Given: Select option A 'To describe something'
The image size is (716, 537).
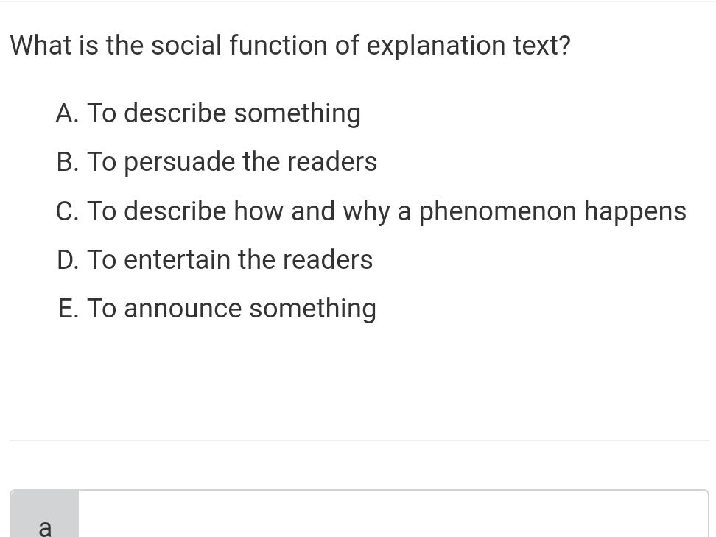Looking at the screenshot, I should click(208, 113).
